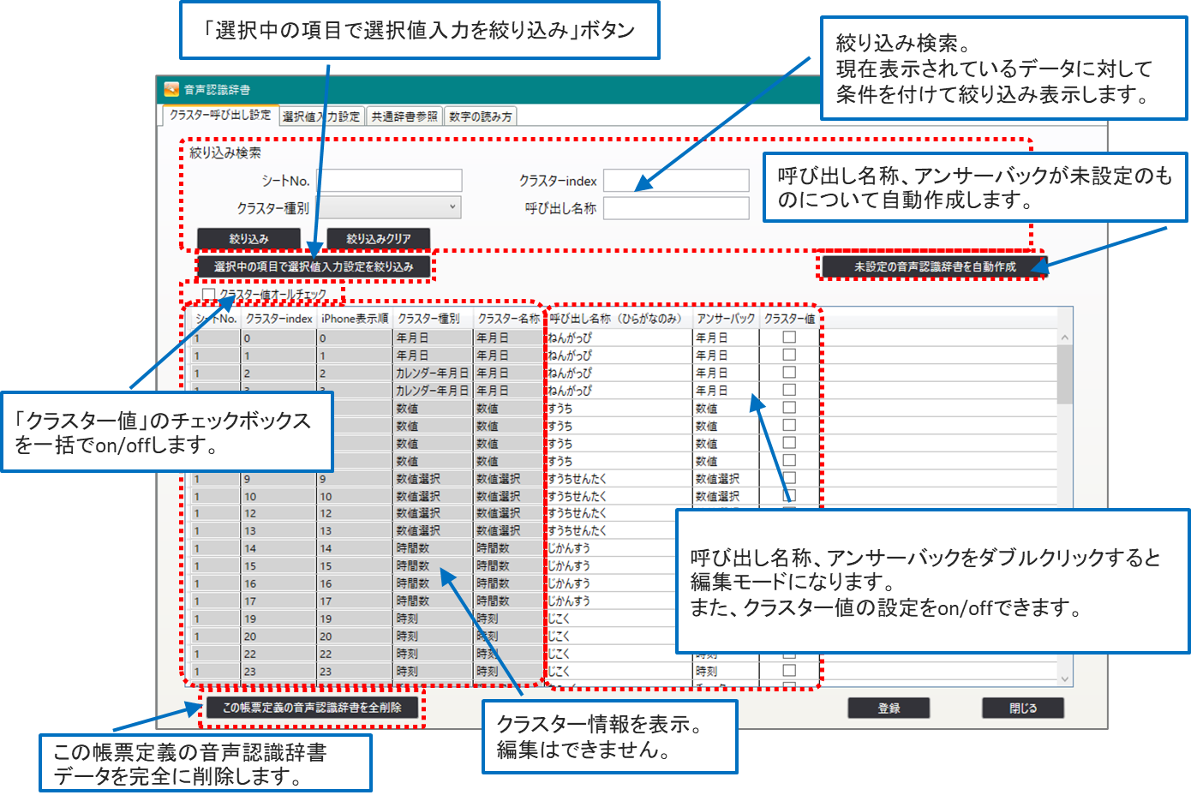1191x801 pixels.
Task: Click the 閉じる button
Action: (1022, 708)
